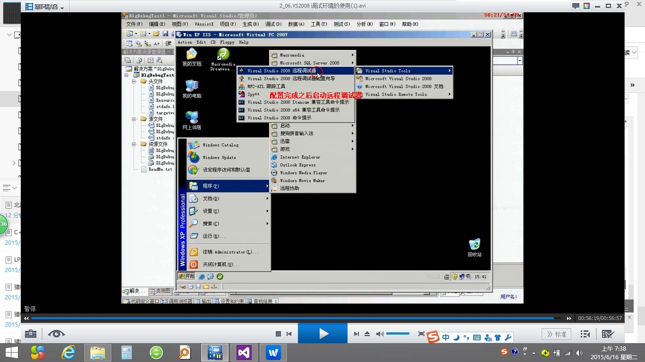The image size is (645, 362).
Task: Open Visual Studio from the Windows taskbar
Action: click(244, 353)
